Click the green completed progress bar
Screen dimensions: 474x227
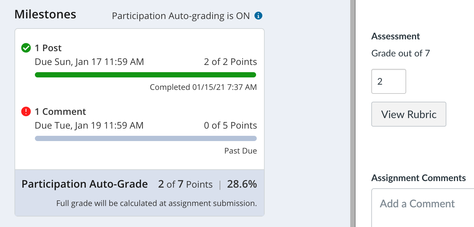(x=145, y=75)
